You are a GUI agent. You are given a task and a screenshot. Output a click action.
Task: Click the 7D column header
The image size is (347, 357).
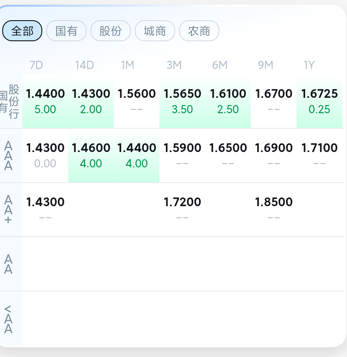tap(36, 65)
